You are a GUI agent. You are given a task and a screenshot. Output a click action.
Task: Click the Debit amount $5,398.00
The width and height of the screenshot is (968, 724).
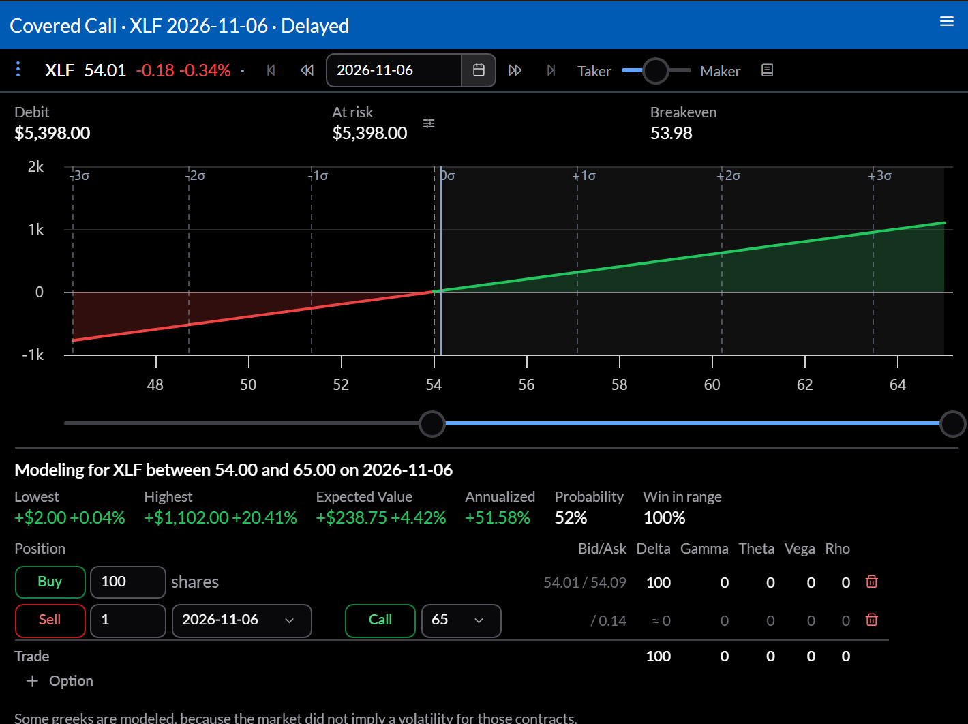[x=52, y=133]
